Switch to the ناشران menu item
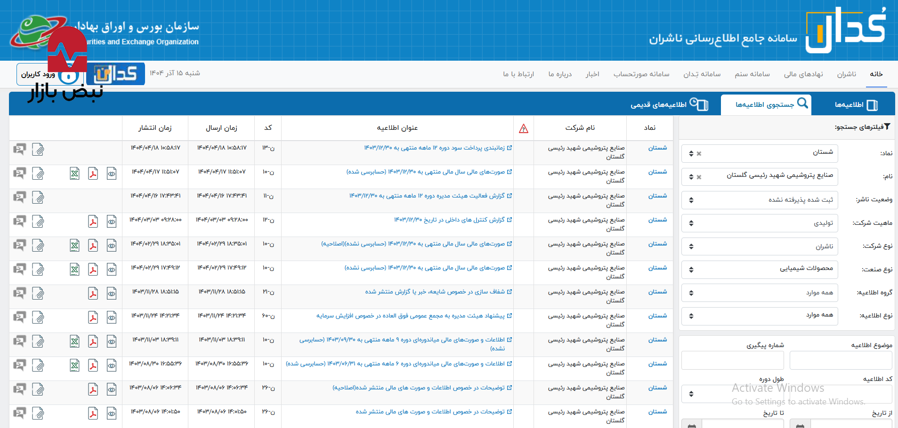This screenshot has width=898, height=428. (x=846, y=74)
